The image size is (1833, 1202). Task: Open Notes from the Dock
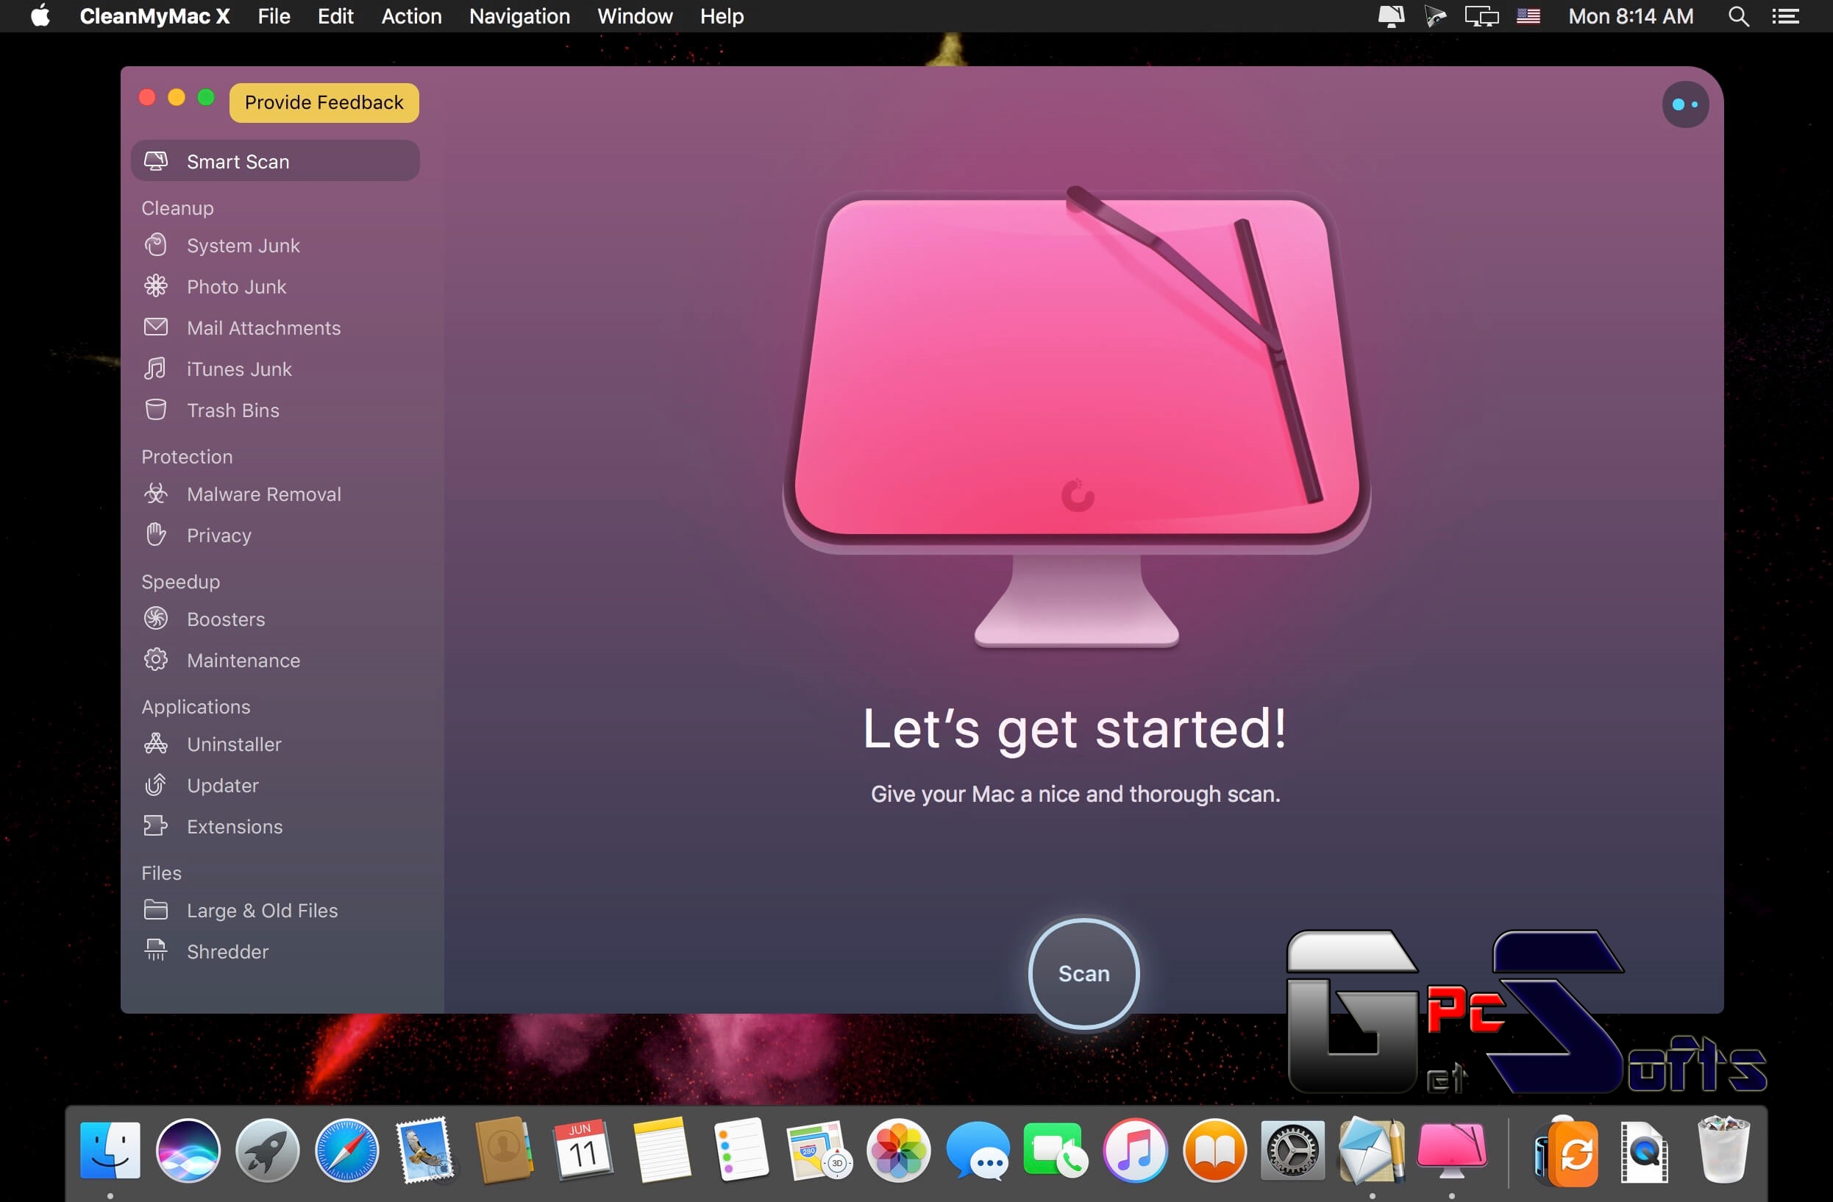(x=661, y=1151)
